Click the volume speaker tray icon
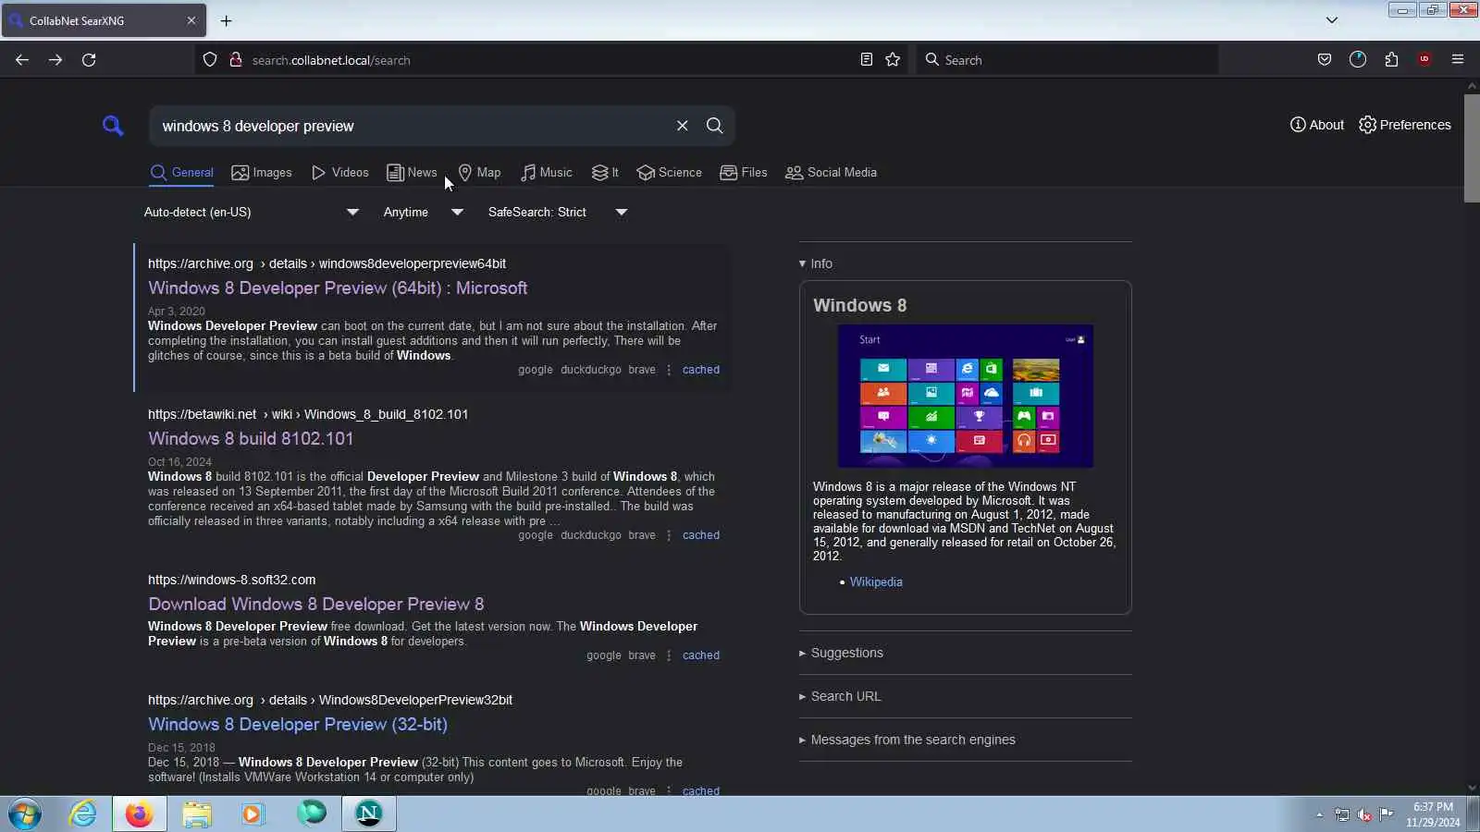This screenshot has width=1480, height=832. point(1364,815)
